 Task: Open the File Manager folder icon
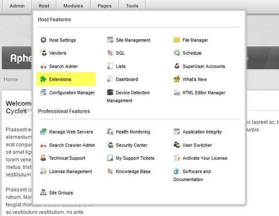[177, 40]
